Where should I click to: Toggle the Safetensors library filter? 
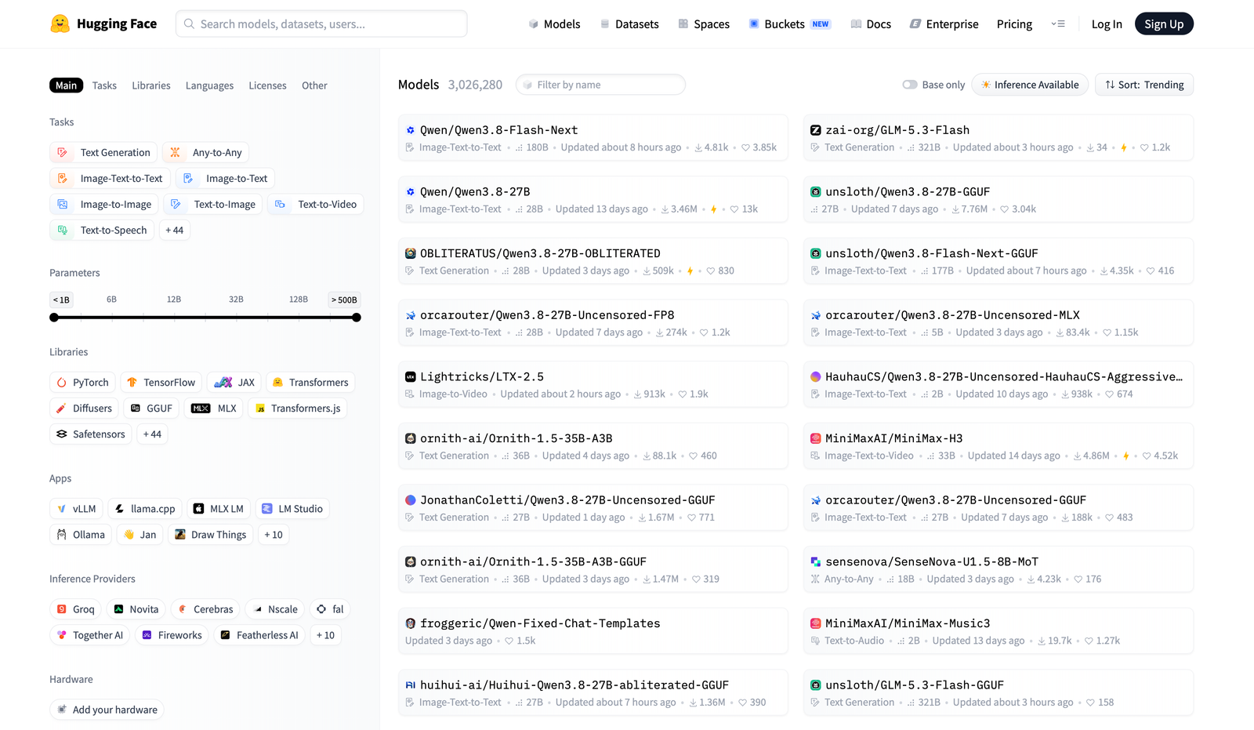91,434
